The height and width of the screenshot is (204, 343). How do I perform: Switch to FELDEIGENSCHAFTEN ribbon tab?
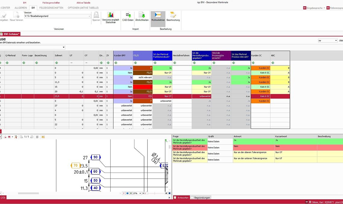coord(51,8)
